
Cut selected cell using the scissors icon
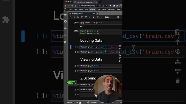[78, 17]
